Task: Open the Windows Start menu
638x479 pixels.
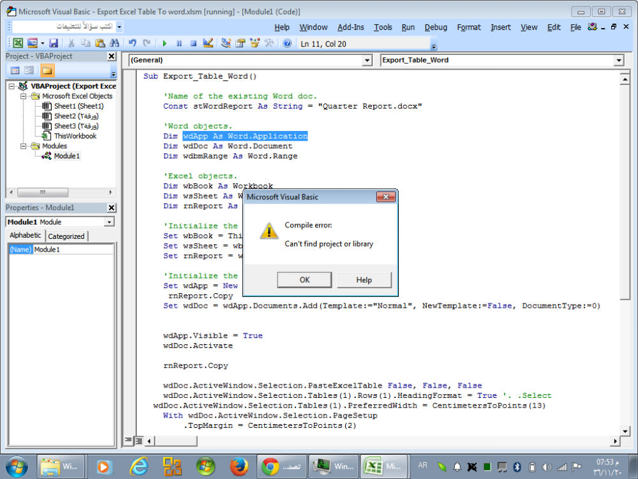Action: coord(17,467)
